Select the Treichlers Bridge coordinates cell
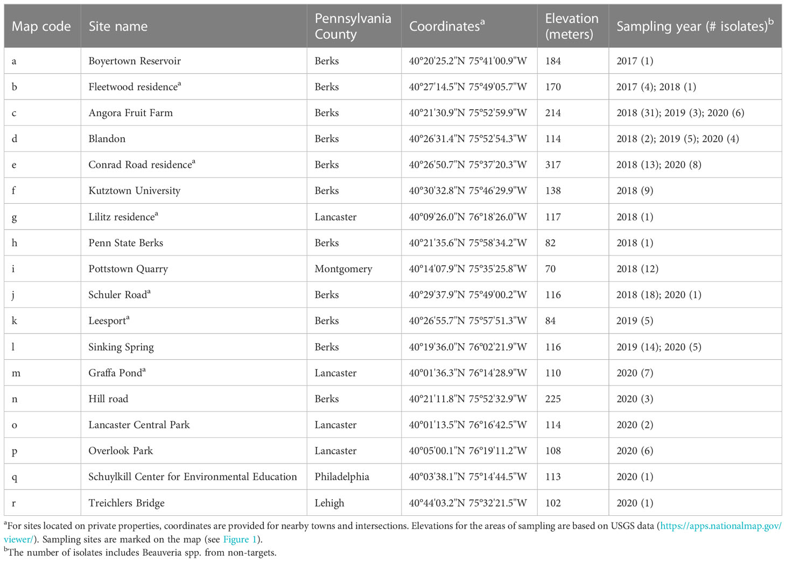The image size is (786, 562). pos(467,503)
